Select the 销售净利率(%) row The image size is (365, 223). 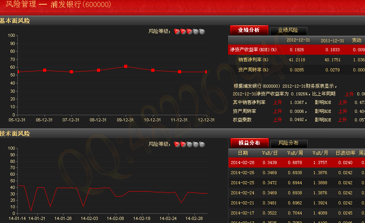(x=297, y=60)
